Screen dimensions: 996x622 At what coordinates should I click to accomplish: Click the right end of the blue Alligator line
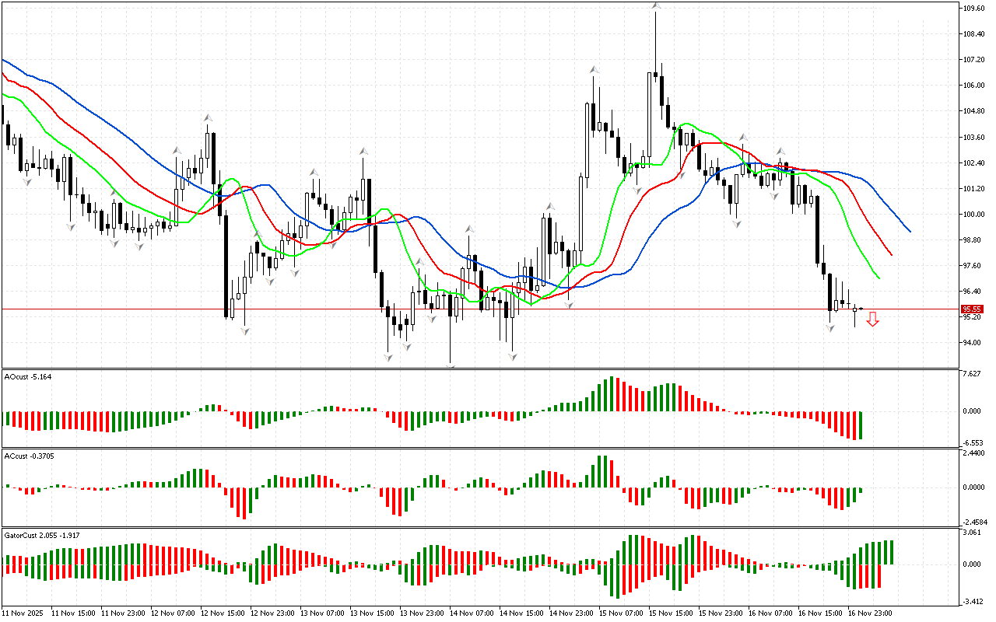(x=909, y=231)
